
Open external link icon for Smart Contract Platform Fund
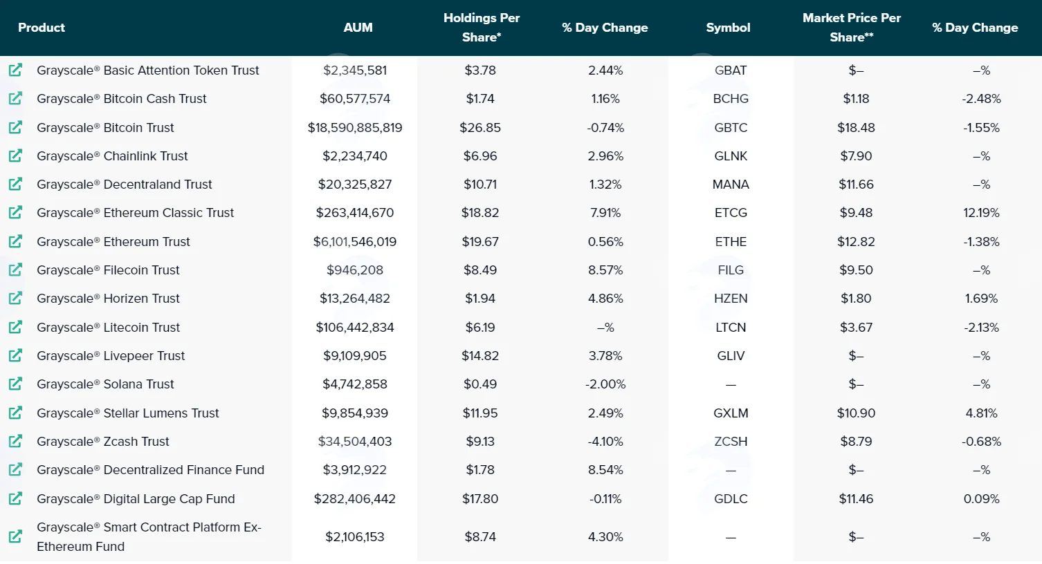[x=15, y=536]
